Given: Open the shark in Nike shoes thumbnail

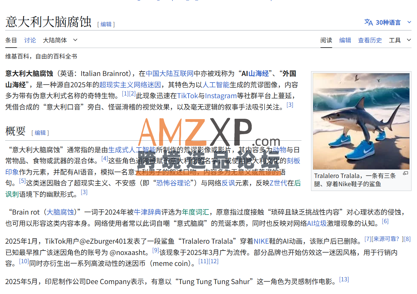Looking at the screenshot, I should (x=361, y=121).
